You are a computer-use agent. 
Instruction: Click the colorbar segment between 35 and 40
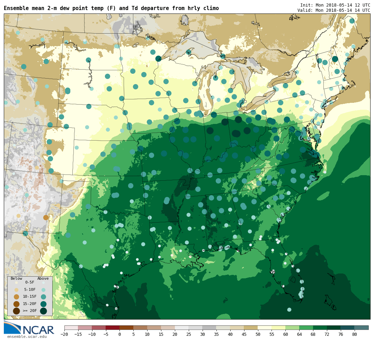[x=223, y=327]
